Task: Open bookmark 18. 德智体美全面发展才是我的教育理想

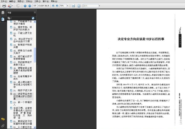Action: [23, 70]
